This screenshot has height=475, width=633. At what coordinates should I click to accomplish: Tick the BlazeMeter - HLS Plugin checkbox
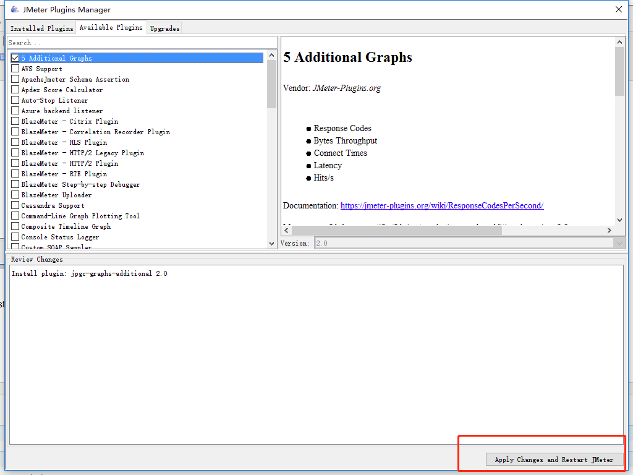(15, 142)
